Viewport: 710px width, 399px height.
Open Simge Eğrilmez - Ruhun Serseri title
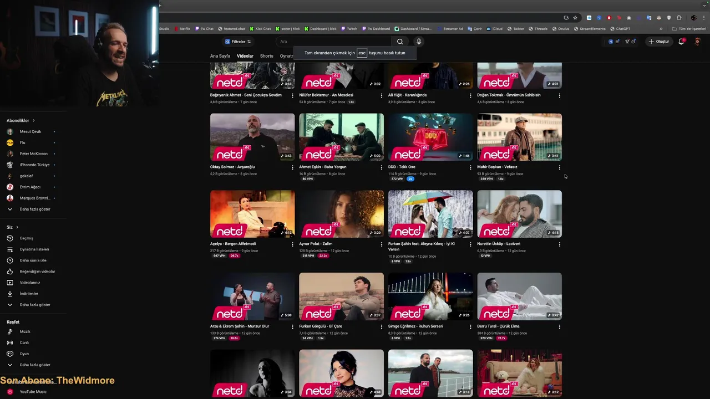pyautogui.click(x=415, y=326)
